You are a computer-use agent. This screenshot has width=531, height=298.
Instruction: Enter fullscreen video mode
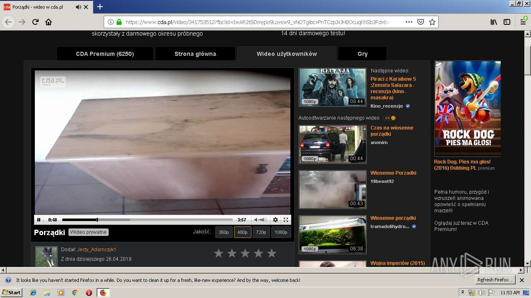pos(286,220)
